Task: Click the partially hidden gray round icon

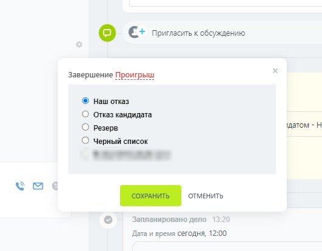Action: pos(55,186)
